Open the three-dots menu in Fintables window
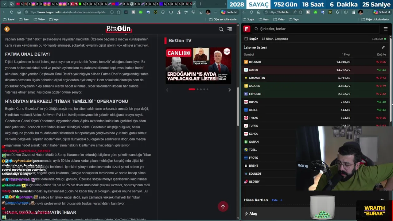Viewport: 393px width, 221px height. coord(368,12)
